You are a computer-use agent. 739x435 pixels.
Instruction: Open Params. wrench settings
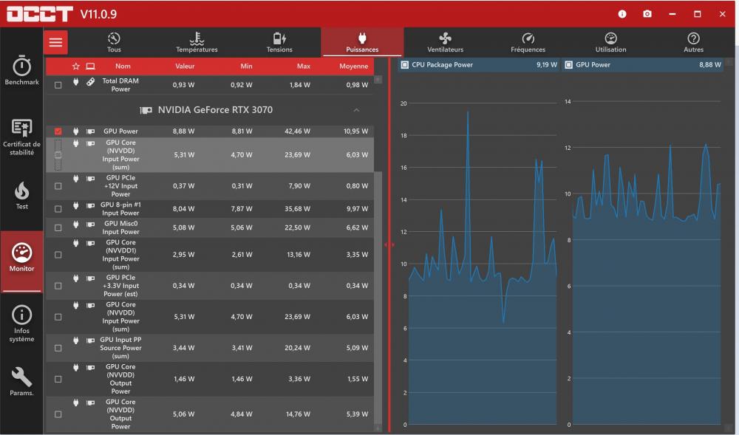point(21,381)
